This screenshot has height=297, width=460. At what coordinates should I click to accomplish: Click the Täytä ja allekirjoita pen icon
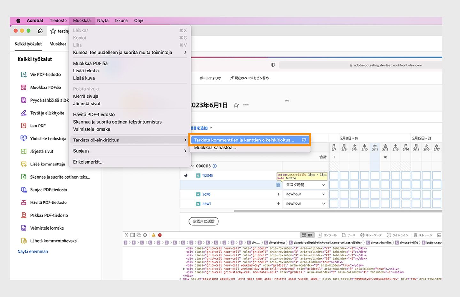tap(24, 113)
